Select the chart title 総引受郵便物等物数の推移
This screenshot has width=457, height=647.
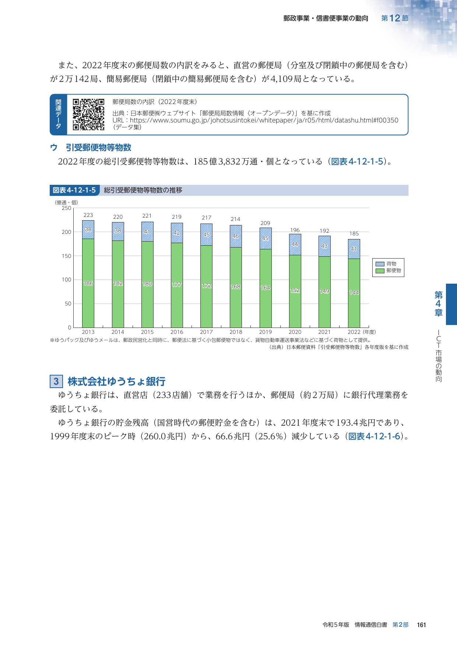(x=143, y=190)
